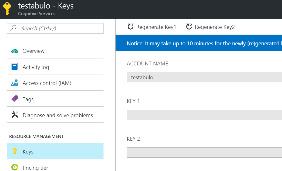This screenshot has width=282, height=171.
Task: Click Regenerate Key2 button label
Action: coord(215,27)
